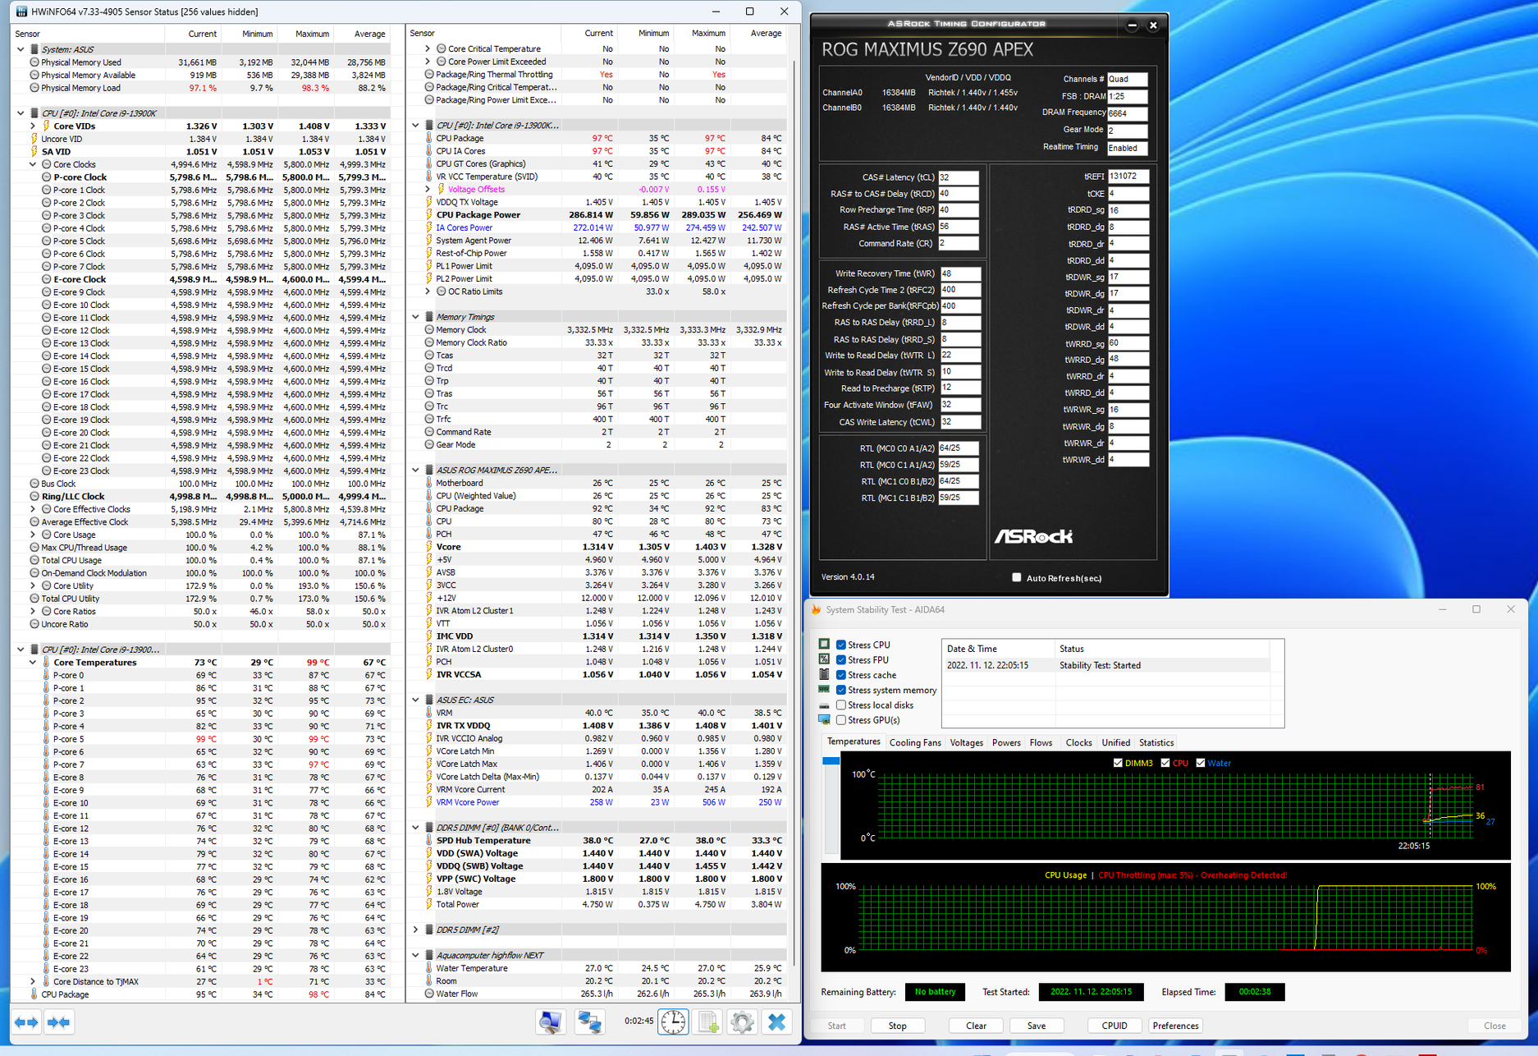Image resolution: width=1538 pixels, height=1056 pixels.
Task: Click the HWiNFO64 title bar app icon
Action: (x=21, y=11)
